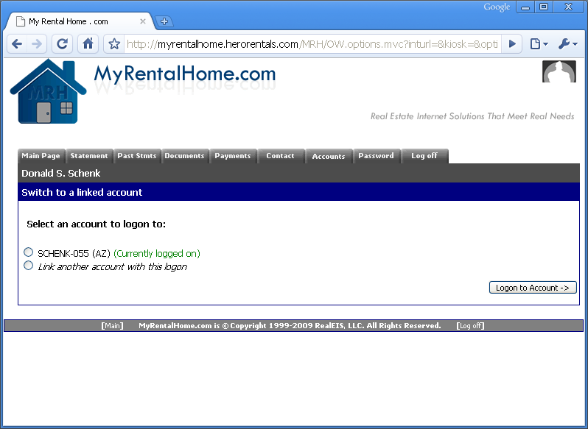The height and width of the screenshot is (429, 588).
Task: Follow the [Log off] footer link
Action: pyautogui.click(x=470, y=326)
